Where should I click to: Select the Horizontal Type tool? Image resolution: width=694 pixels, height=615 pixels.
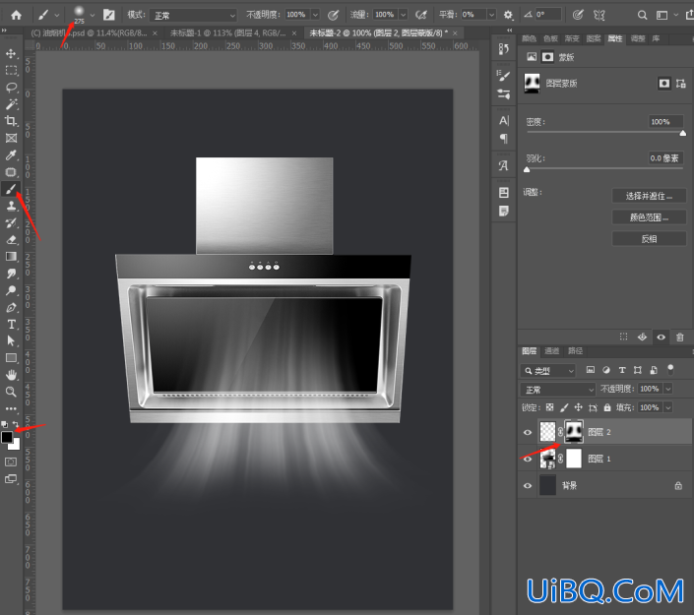[11, 325]
